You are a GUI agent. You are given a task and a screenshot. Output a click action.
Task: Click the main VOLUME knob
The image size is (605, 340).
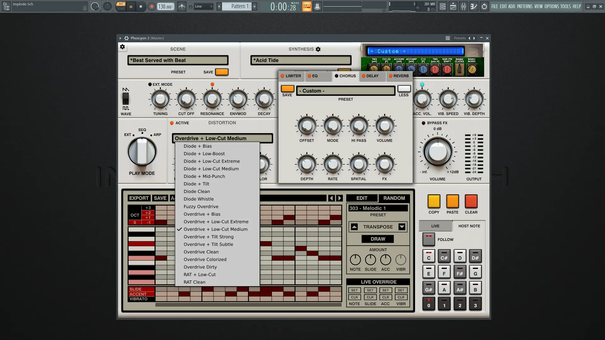(x=437, y=152)
